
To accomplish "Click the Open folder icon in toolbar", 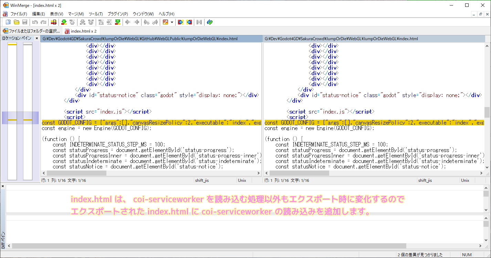I will pos(16,22).
